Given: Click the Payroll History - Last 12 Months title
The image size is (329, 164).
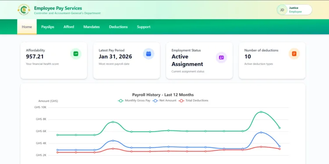Looking at the screenshot, I should click(163, 95).
